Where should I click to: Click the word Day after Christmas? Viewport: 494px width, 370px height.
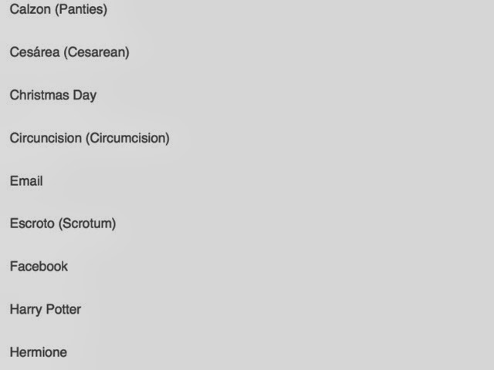[85, 96]
